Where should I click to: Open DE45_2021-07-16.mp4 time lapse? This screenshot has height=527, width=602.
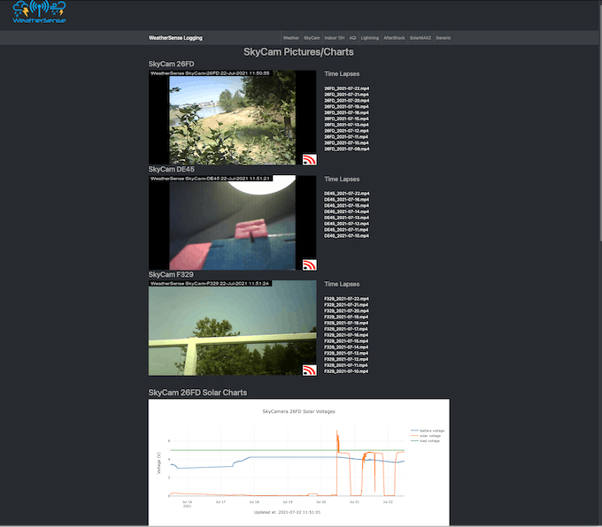pos(347,200)
